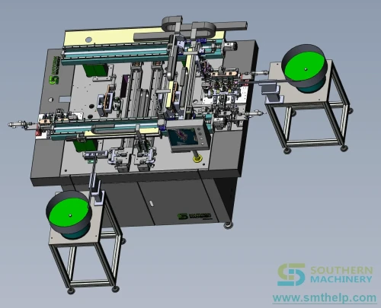Image resolution: width=381 pixels, height=308 pixels.
Task: Click the round hole in yellow top plate
Action: [x=88, y=40]
